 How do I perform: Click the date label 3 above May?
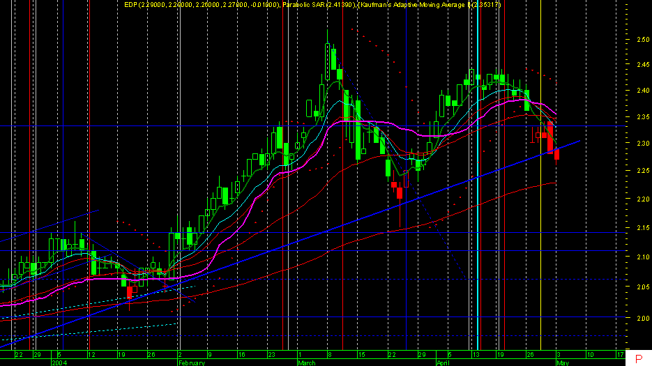[x=559, y=355]
